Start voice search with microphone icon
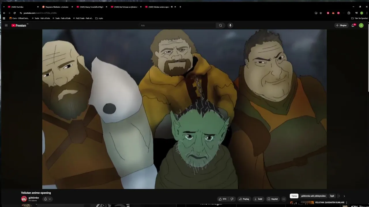Screen dimensions: 369x207 pyautogui.click(x=230, y=25)
